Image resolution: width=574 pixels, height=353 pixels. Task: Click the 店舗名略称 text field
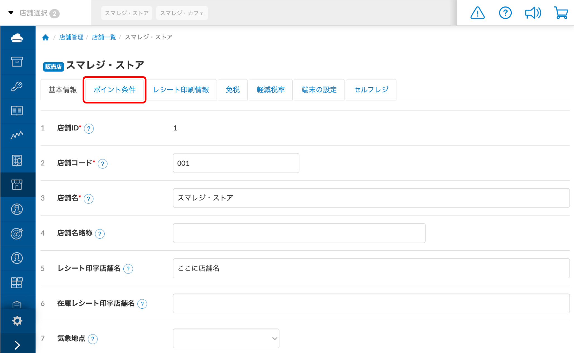pos(299,233)
